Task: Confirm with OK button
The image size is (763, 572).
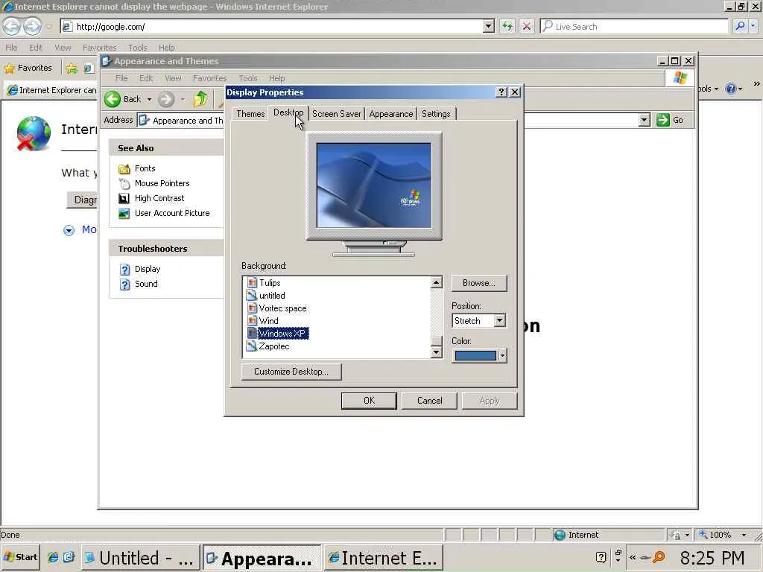Action: click(x=369, y=401)
